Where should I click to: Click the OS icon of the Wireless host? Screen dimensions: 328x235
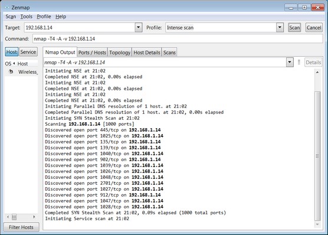tap(11, 72)
